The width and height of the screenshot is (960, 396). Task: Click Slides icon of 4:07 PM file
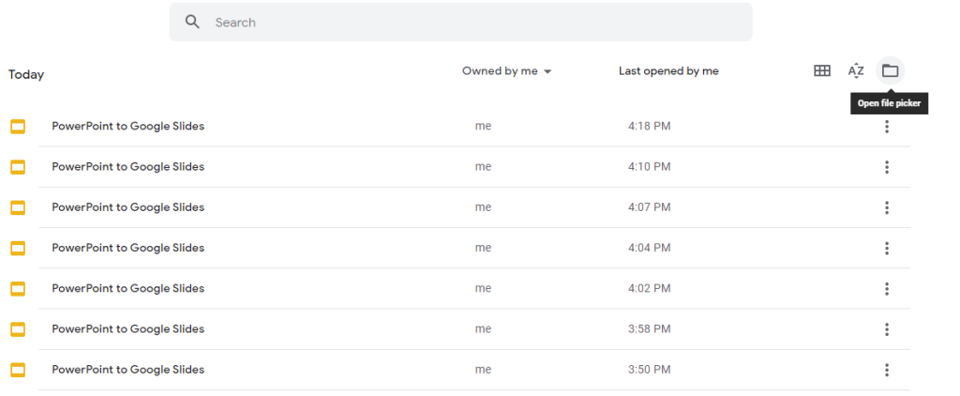(x=18, y=207)
